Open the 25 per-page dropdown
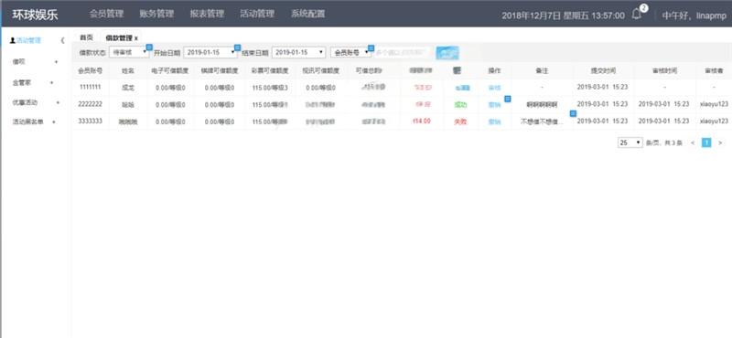 pos(630,143)
